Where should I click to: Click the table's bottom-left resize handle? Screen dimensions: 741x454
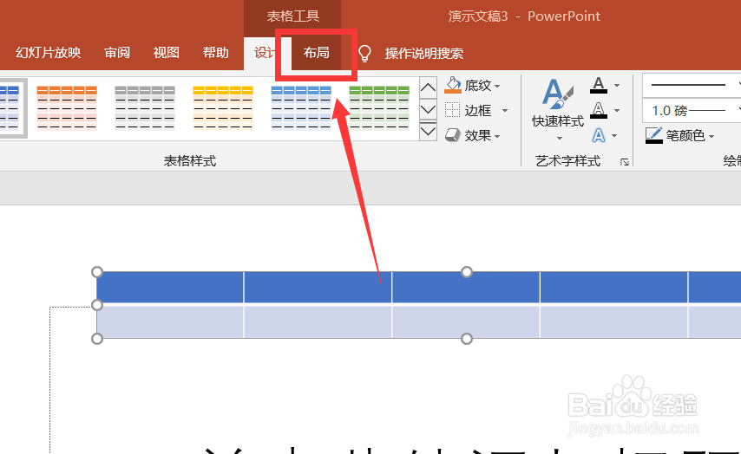point(97,339)
